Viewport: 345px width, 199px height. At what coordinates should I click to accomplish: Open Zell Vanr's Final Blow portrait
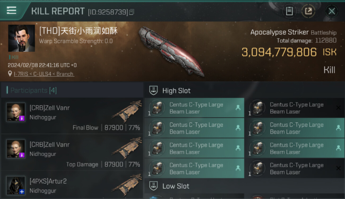(x=16, y=112)
